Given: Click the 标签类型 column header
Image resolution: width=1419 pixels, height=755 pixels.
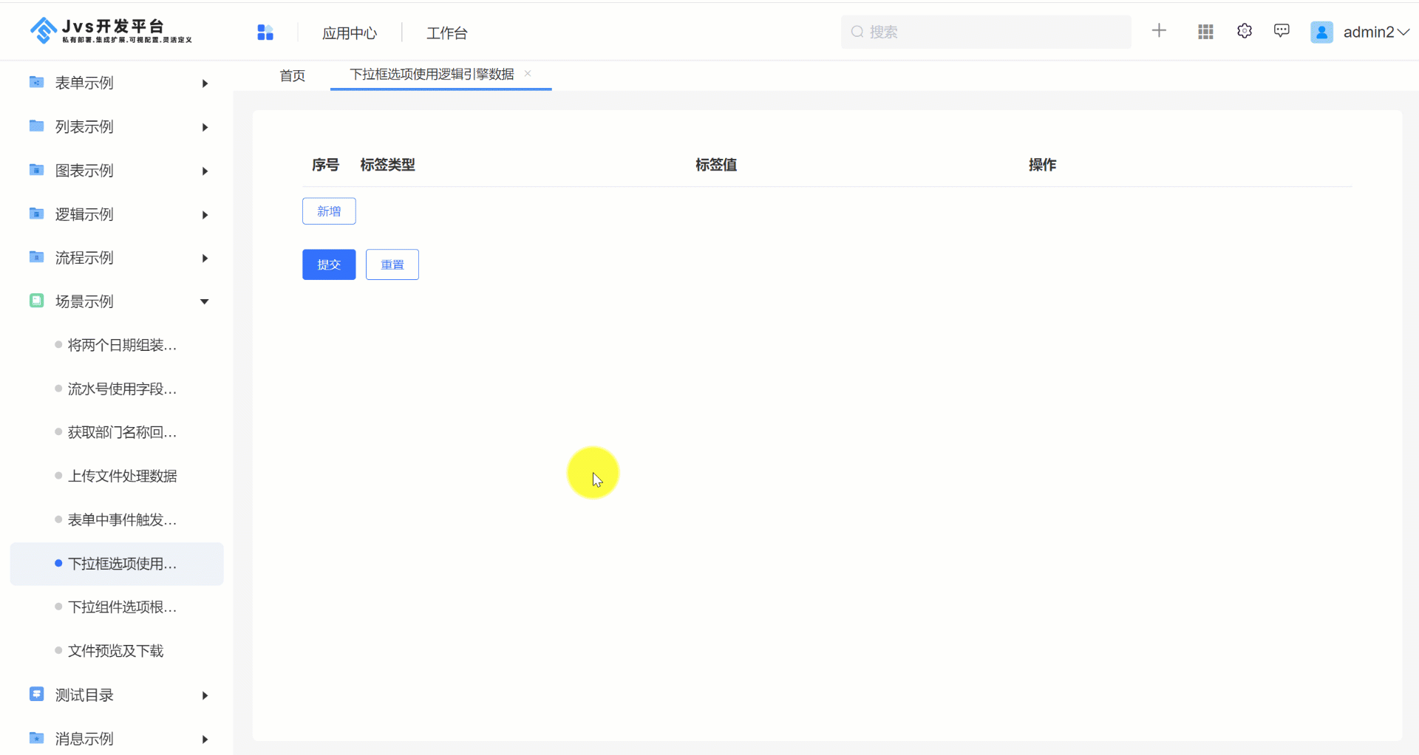Looking at the screenshot, I should coord(388,165).
